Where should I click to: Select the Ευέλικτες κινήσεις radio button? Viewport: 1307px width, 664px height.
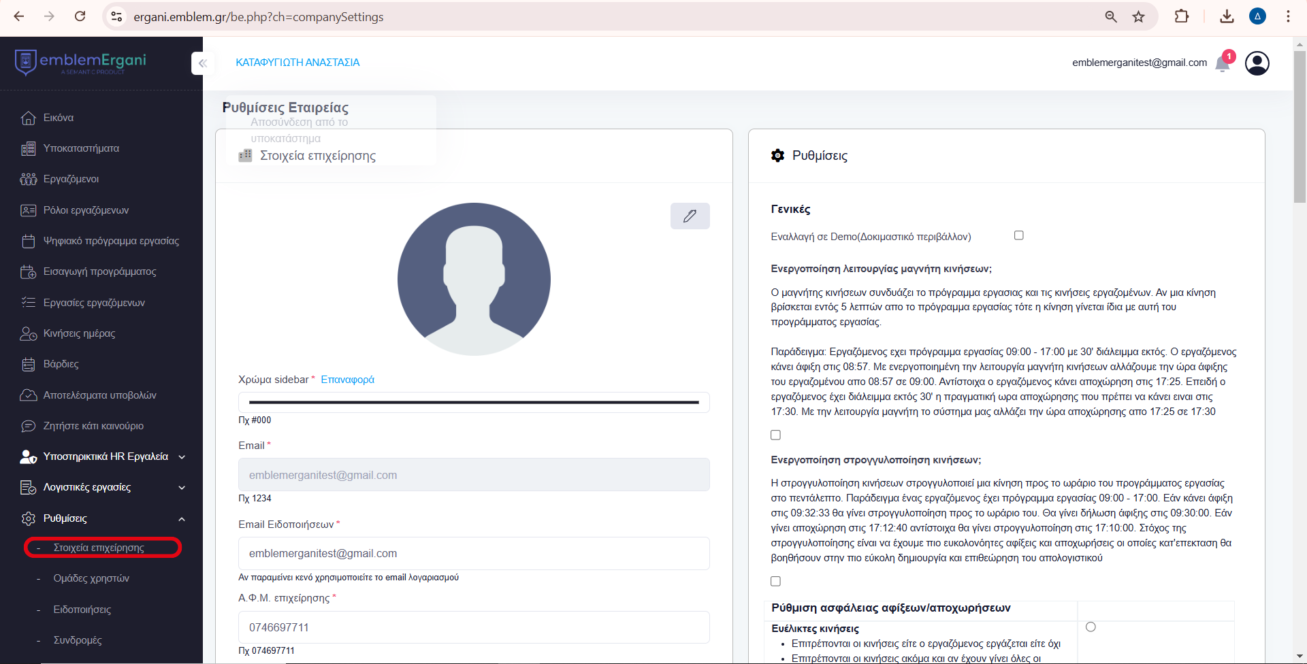tap(1091, 627)
